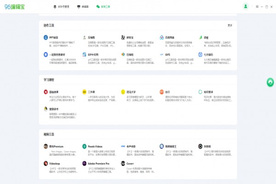Click the Videoleap app icon
The image size is (276, 184).
46,163
